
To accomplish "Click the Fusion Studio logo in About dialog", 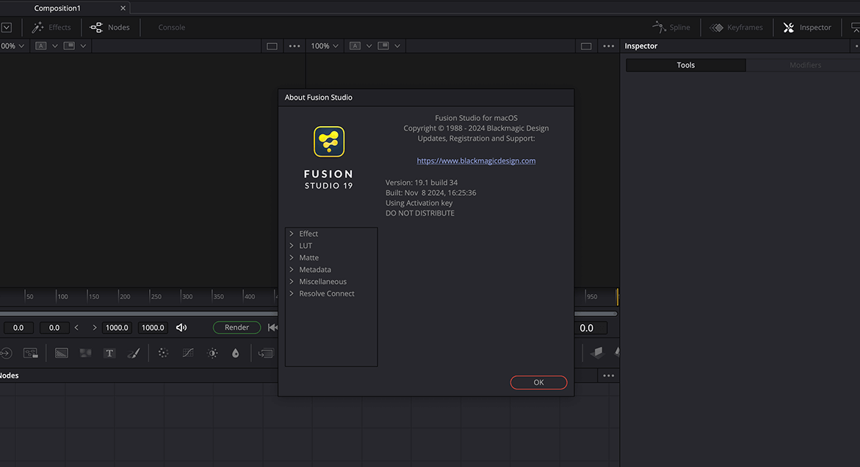I will point(329,141).
